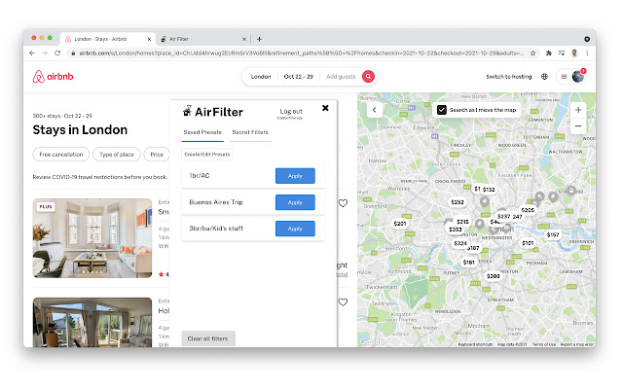This screenshot has height=389, width=623.
Task: Select the $208 map price marker
Action: (x=494, y=276)
